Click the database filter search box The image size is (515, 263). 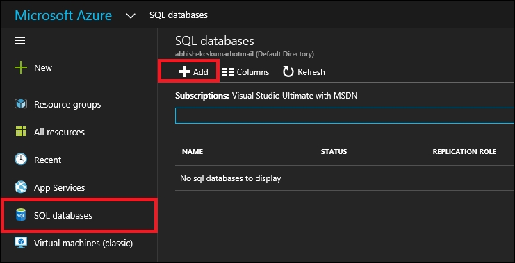click(345, 116)
